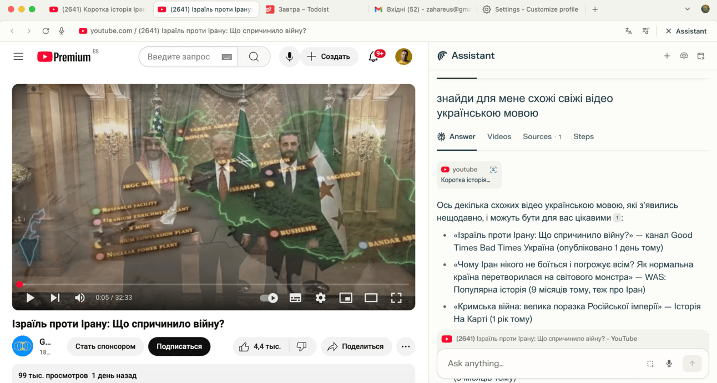Image resolution: width=717 pixels, height=383 pixels.
Task: Click the media playlist icon in the toolbar
Action: pyautogui.click(x=646, y=31)
